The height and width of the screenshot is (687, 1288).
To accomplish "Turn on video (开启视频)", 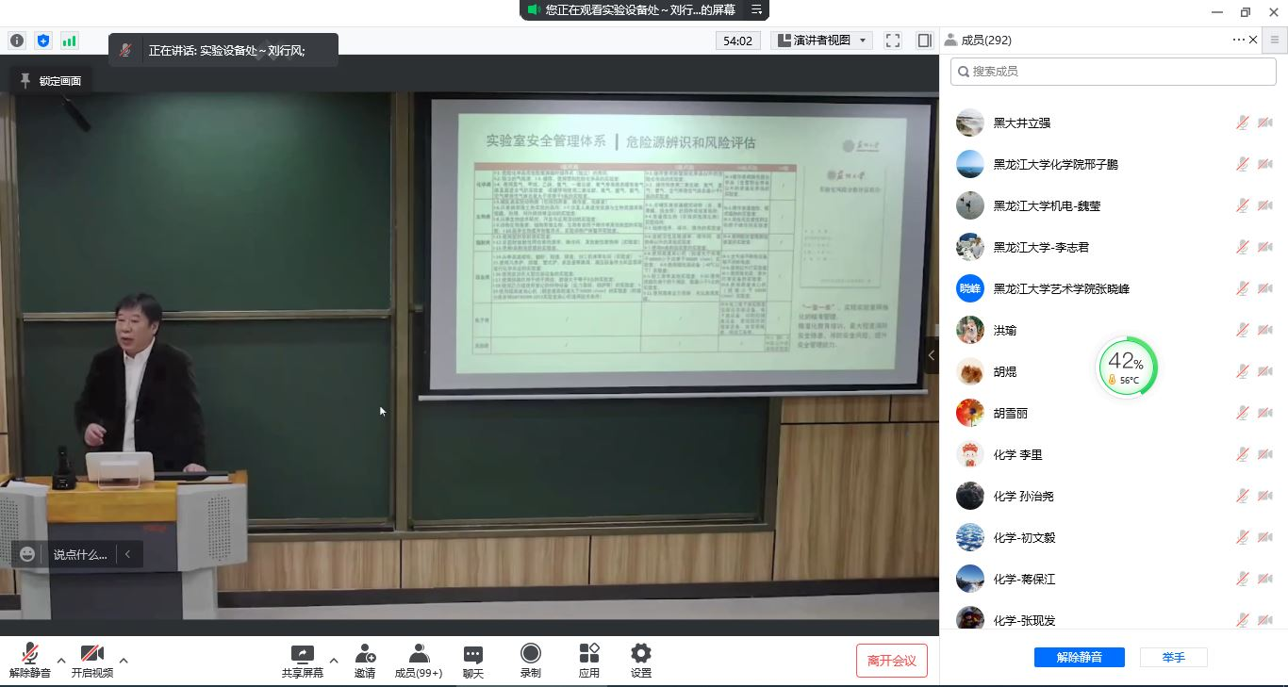I will (x=92, y=660).
